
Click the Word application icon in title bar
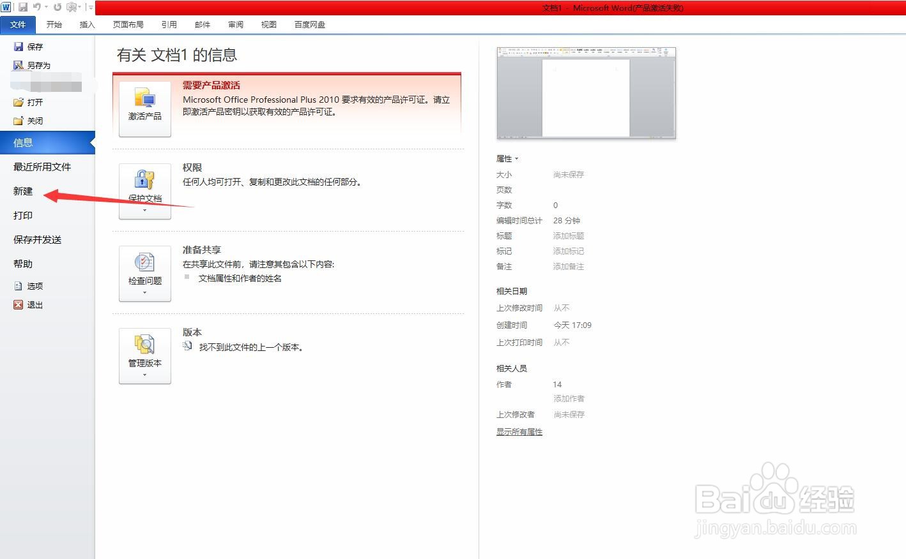tap(6, 7)
